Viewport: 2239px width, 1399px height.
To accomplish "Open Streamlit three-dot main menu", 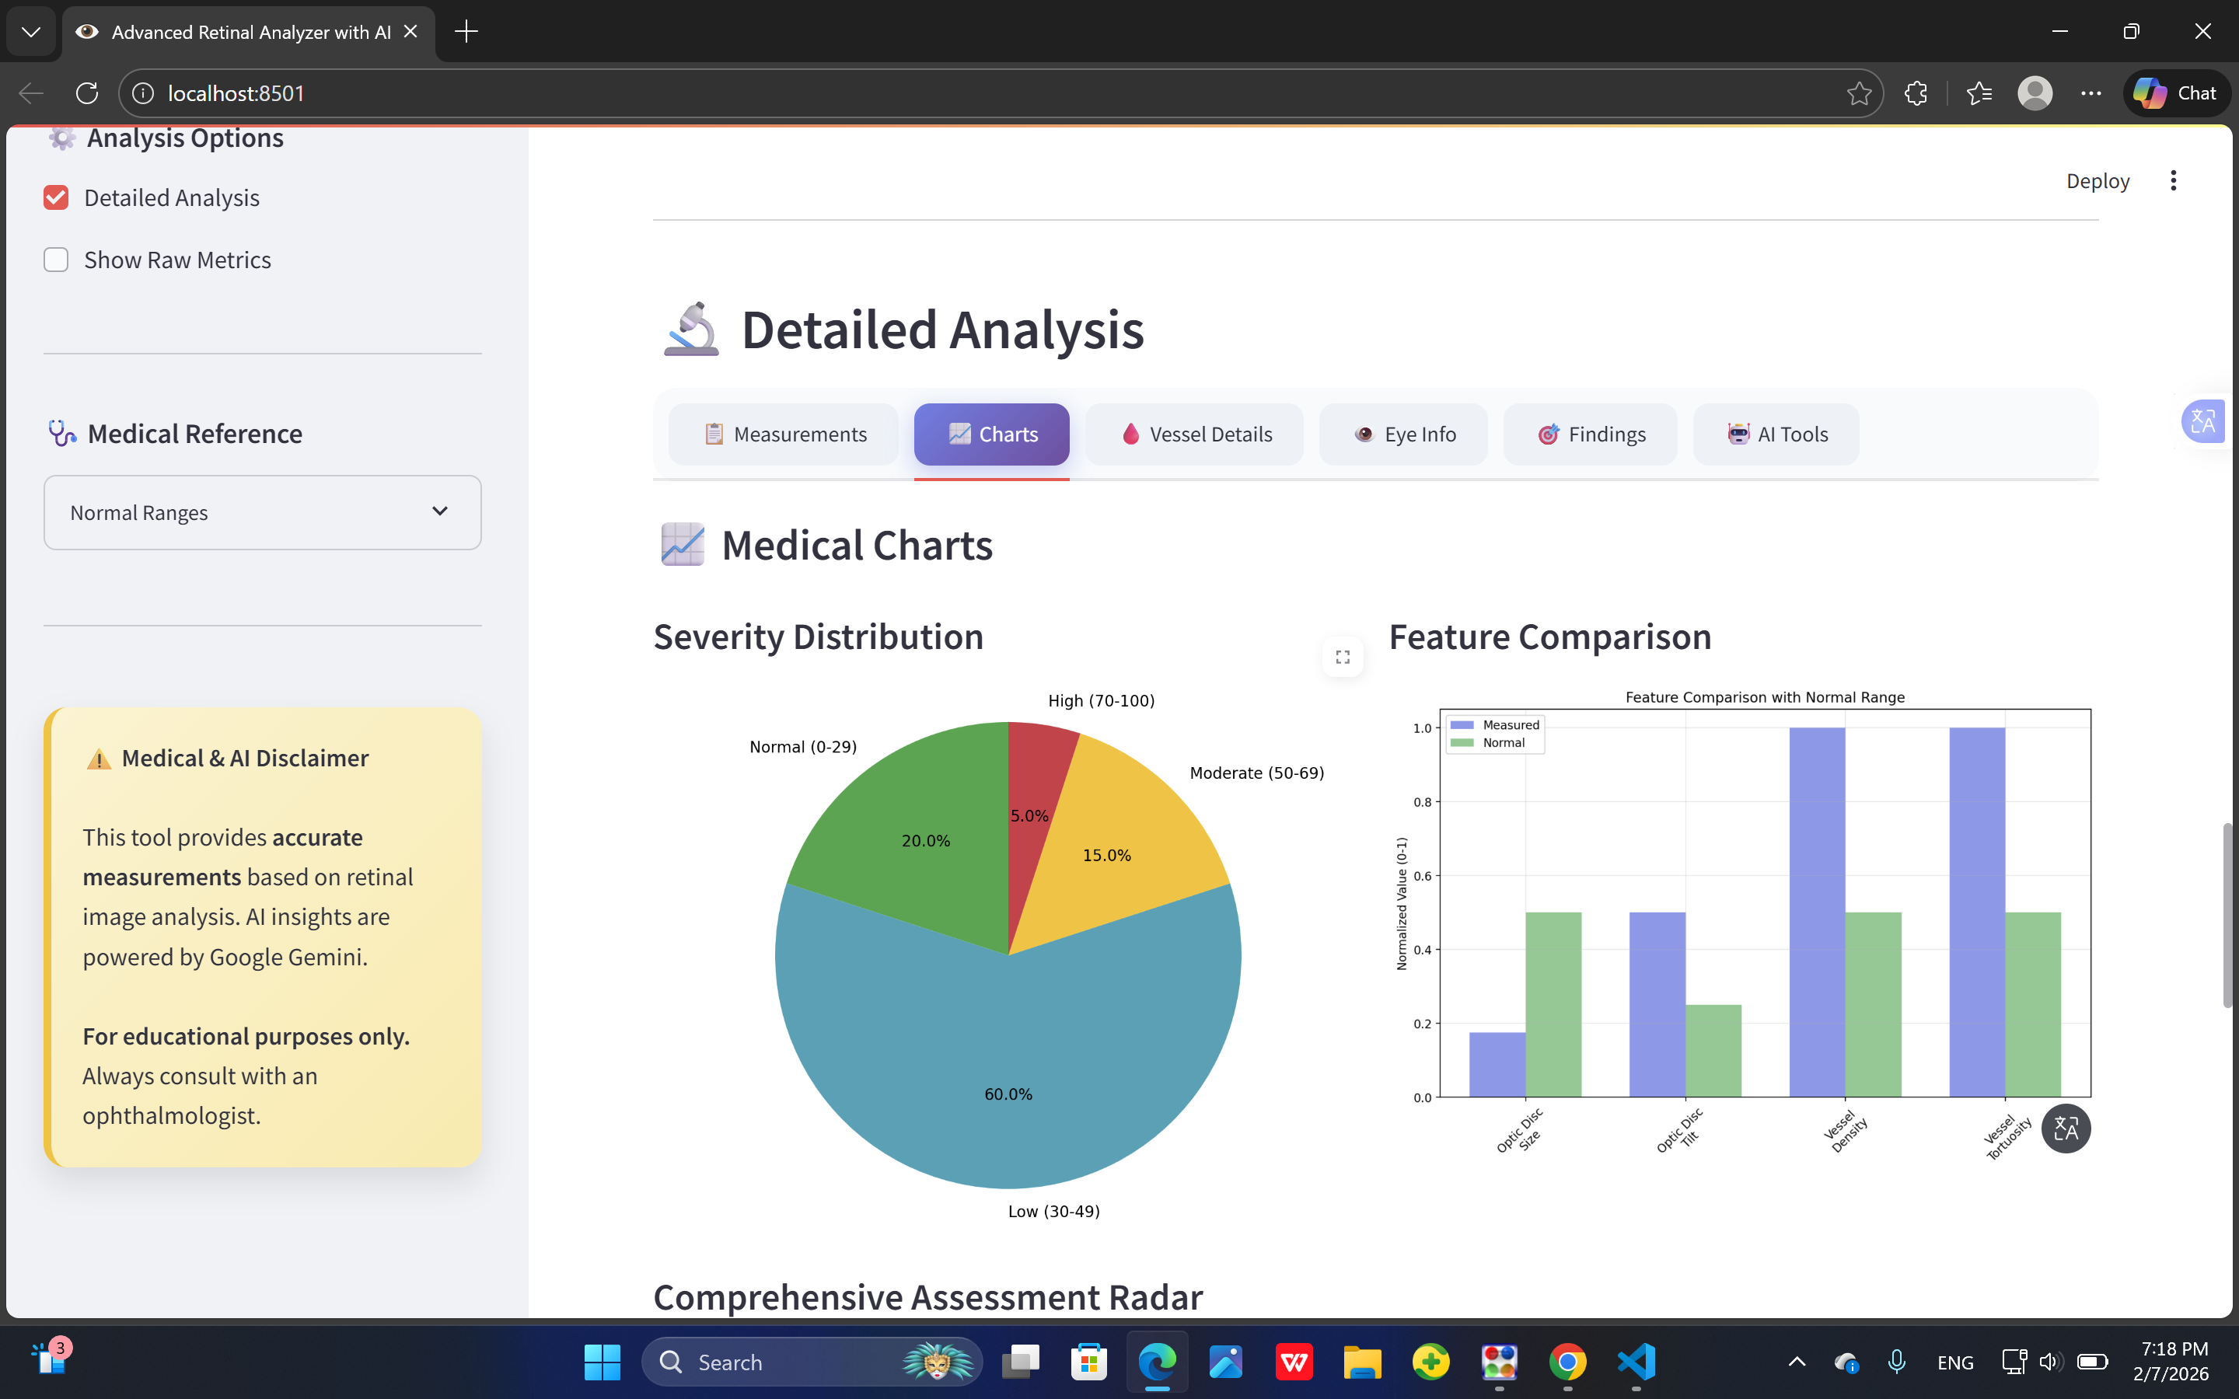I will coord(2174,180).
